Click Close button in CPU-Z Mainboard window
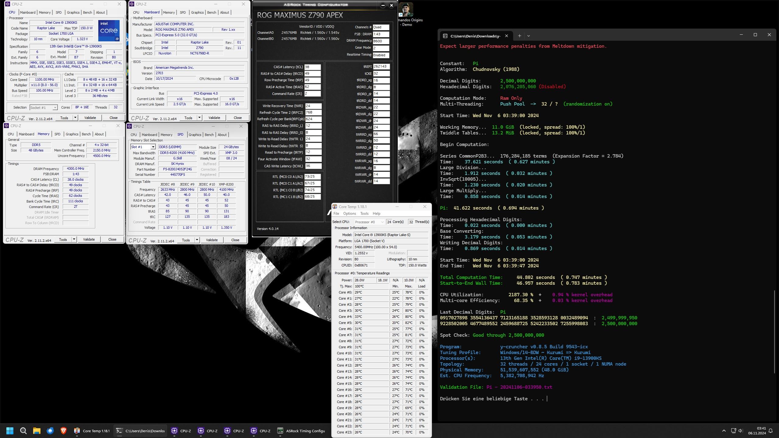The width and height of the screenshot is (779, 438). click(x=238, y=118)
